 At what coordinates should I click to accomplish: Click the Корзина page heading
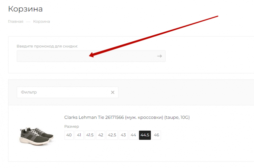point(25,9)
